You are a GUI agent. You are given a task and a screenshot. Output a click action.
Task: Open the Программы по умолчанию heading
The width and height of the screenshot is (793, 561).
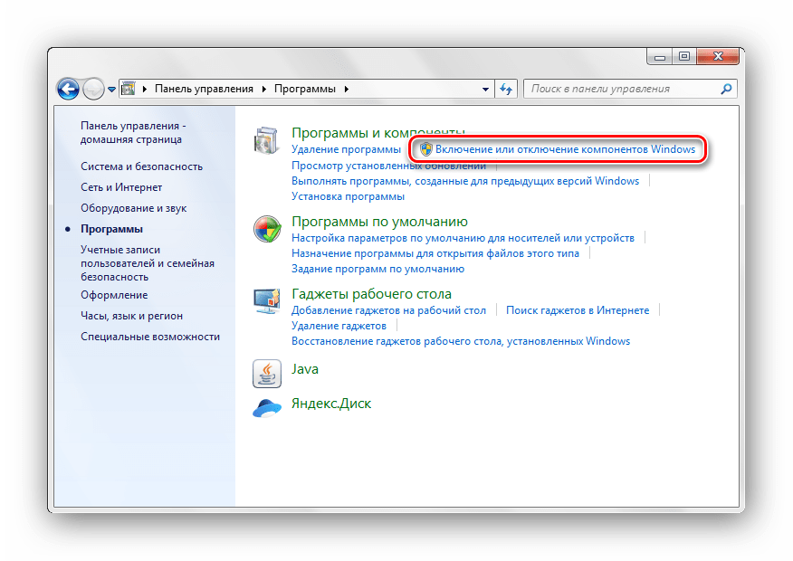pyautogui.click(x=380, y=222)
